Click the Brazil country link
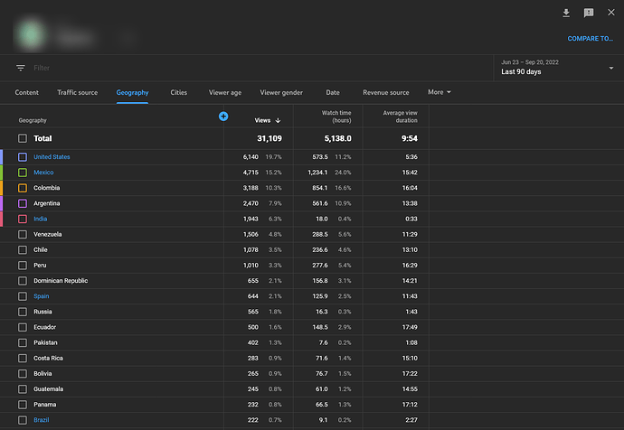Screen dimensions: 624x430 pyautogui.click(x=42, y=420)
